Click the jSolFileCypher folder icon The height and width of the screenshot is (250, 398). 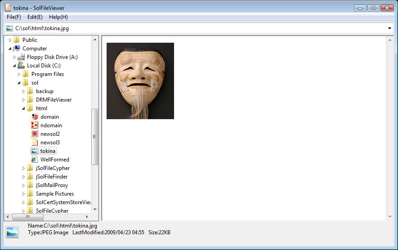pyautogui.click(x=30, y=168)
